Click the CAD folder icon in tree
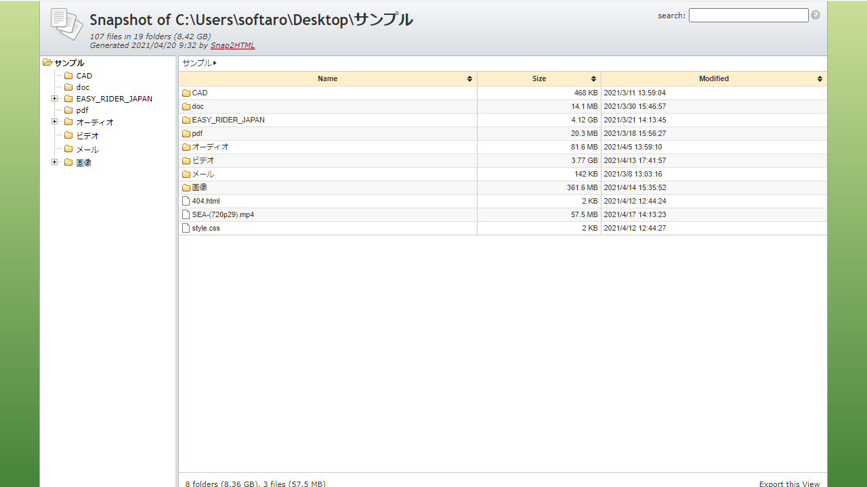 68,76
